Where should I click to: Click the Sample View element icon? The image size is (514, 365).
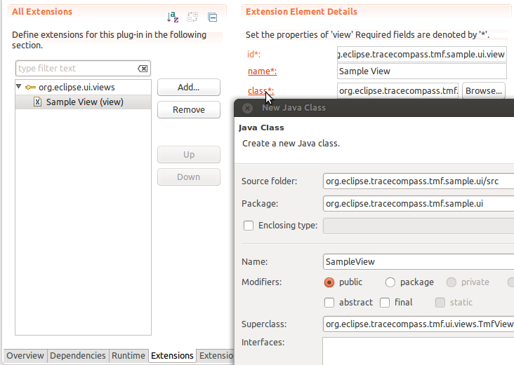pos(38,102)
